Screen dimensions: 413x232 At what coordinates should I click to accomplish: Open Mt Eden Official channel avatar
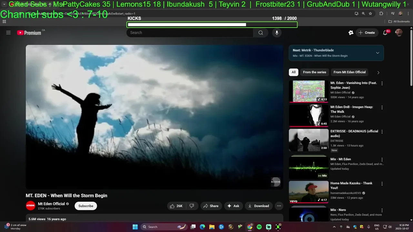pyautogui.click(x=31, y=206)
